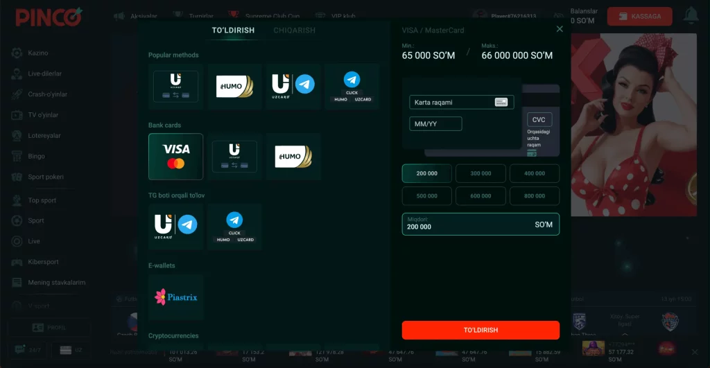Click the Sport pokeri icon

click(17, 177)
